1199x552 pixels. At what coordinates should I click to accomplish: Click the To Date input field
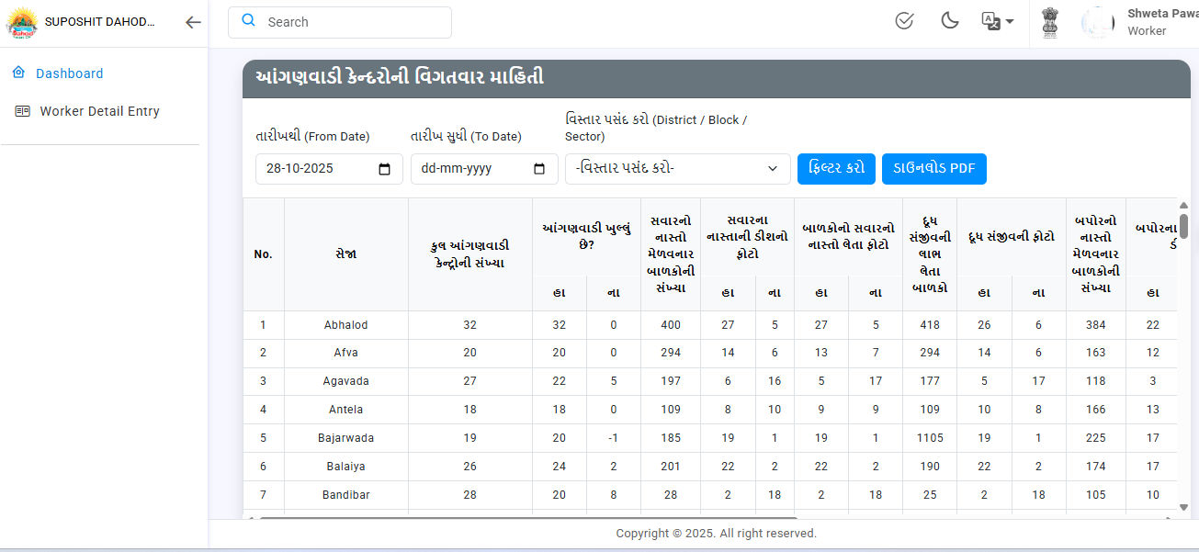pos(469,169)
